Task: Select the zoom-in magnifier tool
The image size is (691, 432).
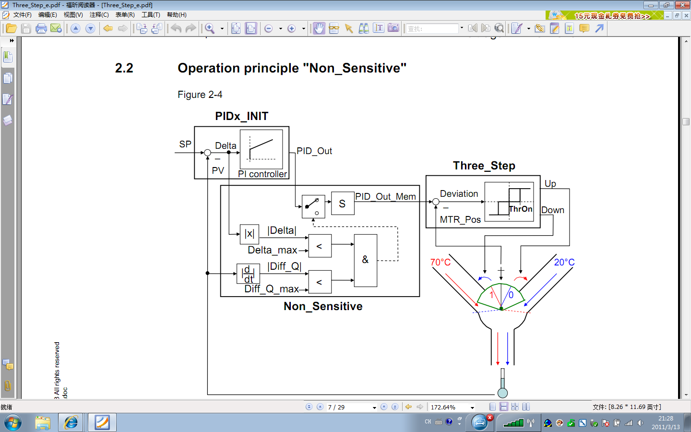Action: pos(210,28)
